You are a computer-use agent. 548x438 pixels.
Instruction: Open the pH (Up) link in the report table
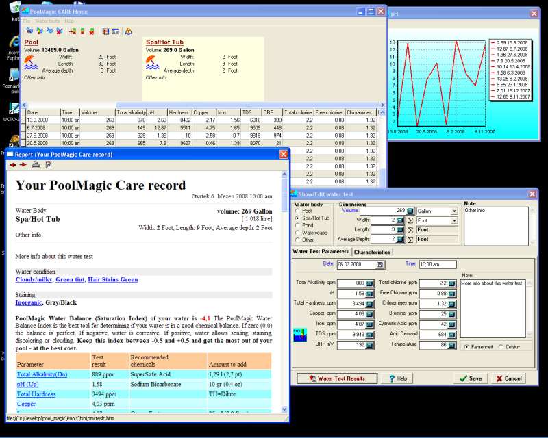tap(27, 384)
